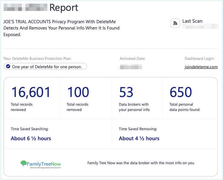This screenshot has height=180, width=223.
Task: Click the 'About 6 ½ hours' value
Action: (x=31, y=138)
